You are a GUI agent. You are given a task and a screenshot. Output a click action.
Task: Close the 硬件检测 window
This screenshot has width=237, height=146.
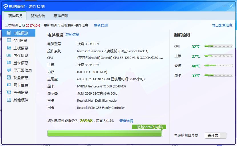click(231, 6)
